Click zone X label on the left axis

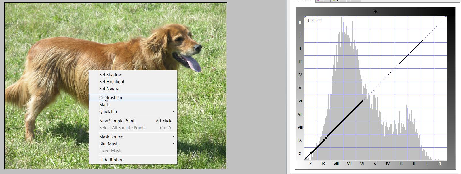pos(300,154)
